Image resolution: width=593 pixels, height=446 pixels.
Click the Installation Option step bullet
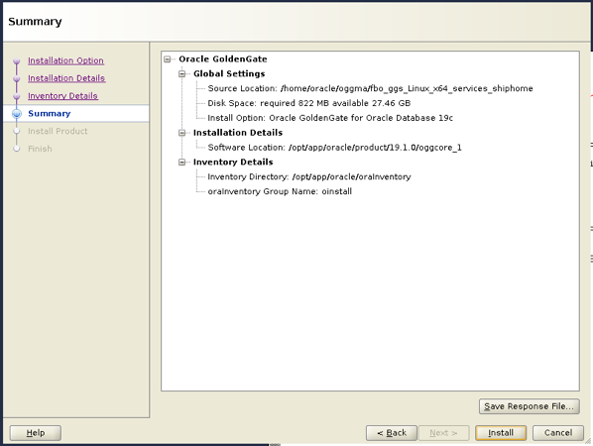[17, 60]
